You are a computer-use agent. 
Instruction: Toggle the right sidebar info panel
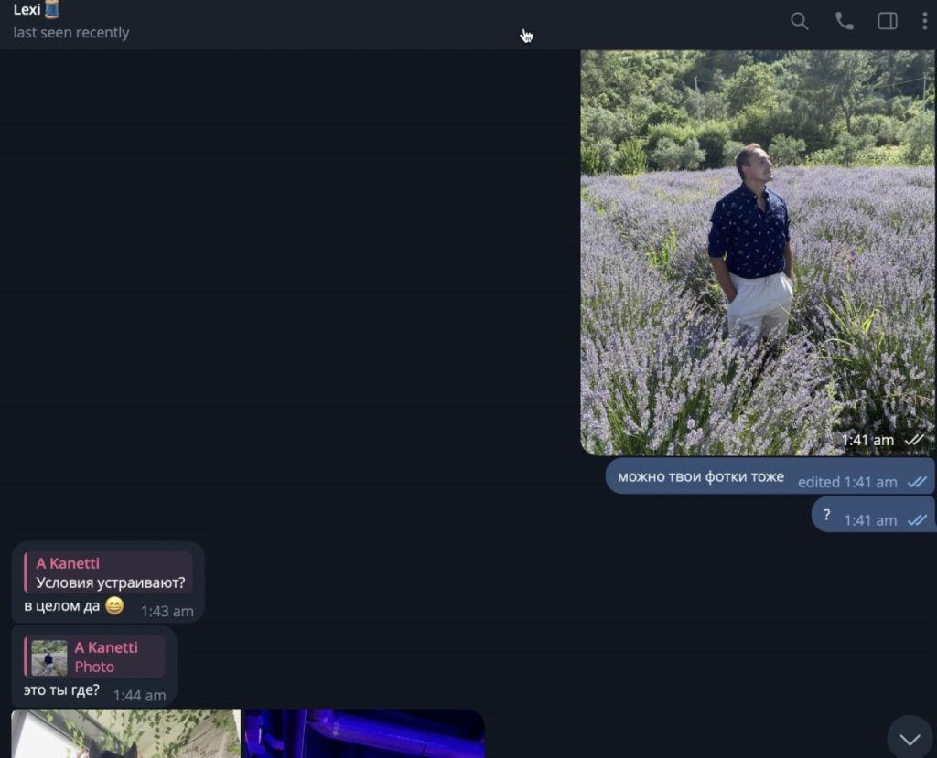click(887, 21)
